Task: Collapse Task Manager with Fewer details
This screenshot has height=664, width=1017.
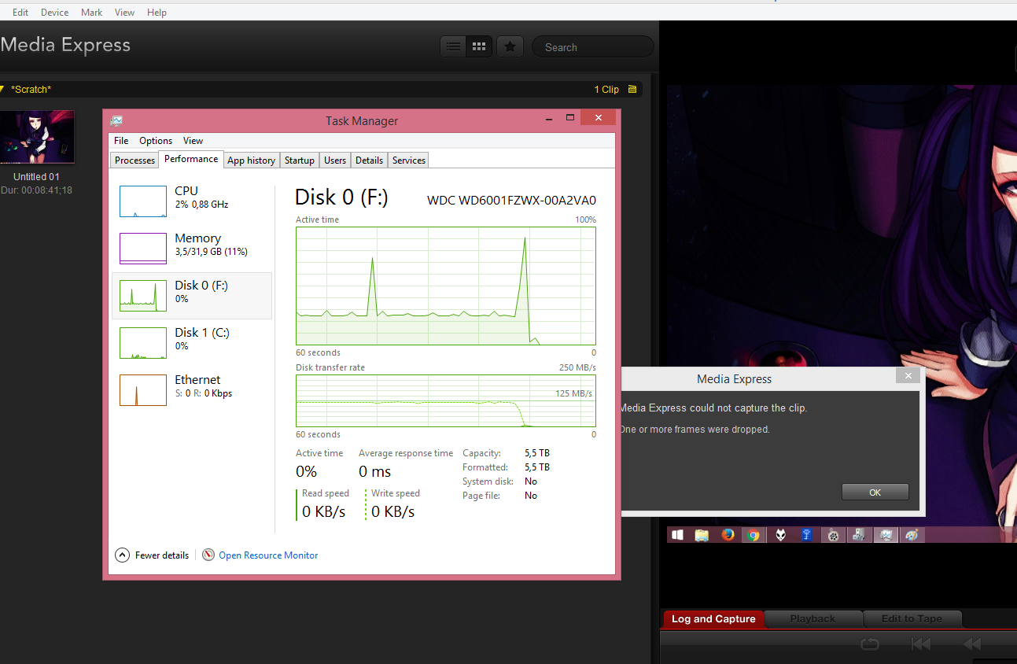Action: (153, 555)
